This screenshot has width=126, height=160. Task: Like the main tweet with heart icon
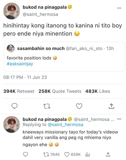coord(79,106)
